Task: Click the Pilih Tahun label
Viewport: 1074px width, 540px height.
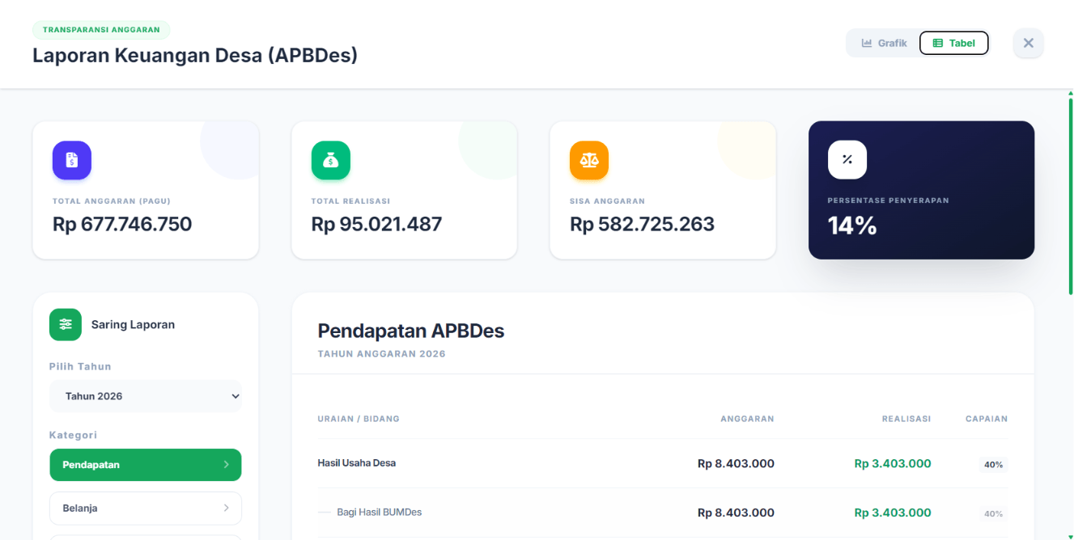Action: coord(80,367)
